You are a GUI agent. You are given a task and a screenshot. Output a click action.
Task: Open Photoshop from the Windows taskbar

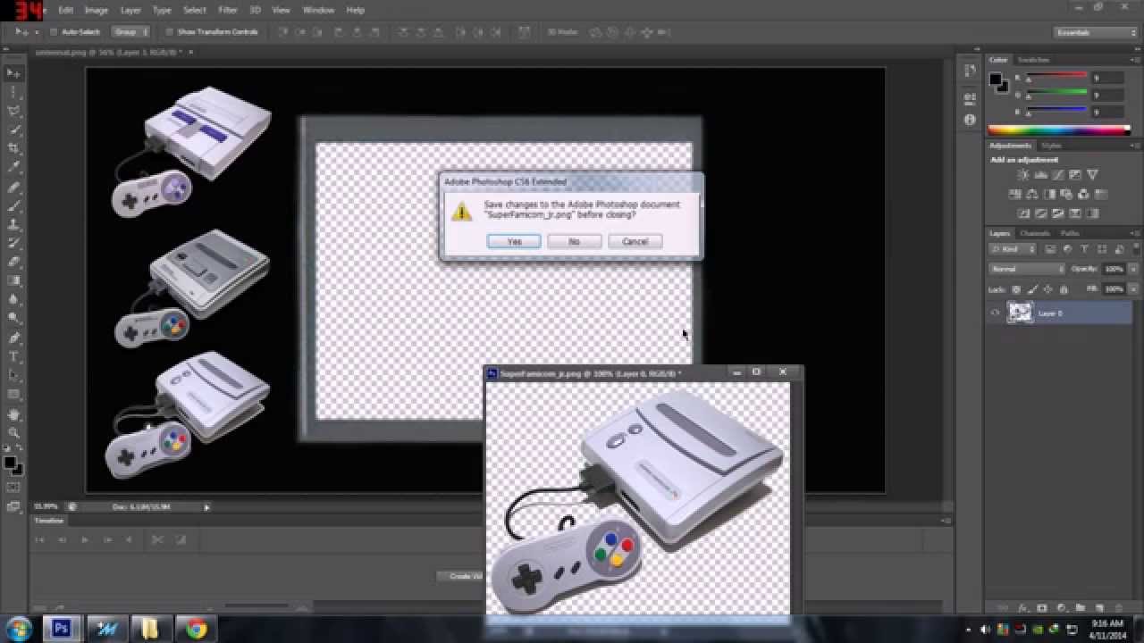(61, 629)
